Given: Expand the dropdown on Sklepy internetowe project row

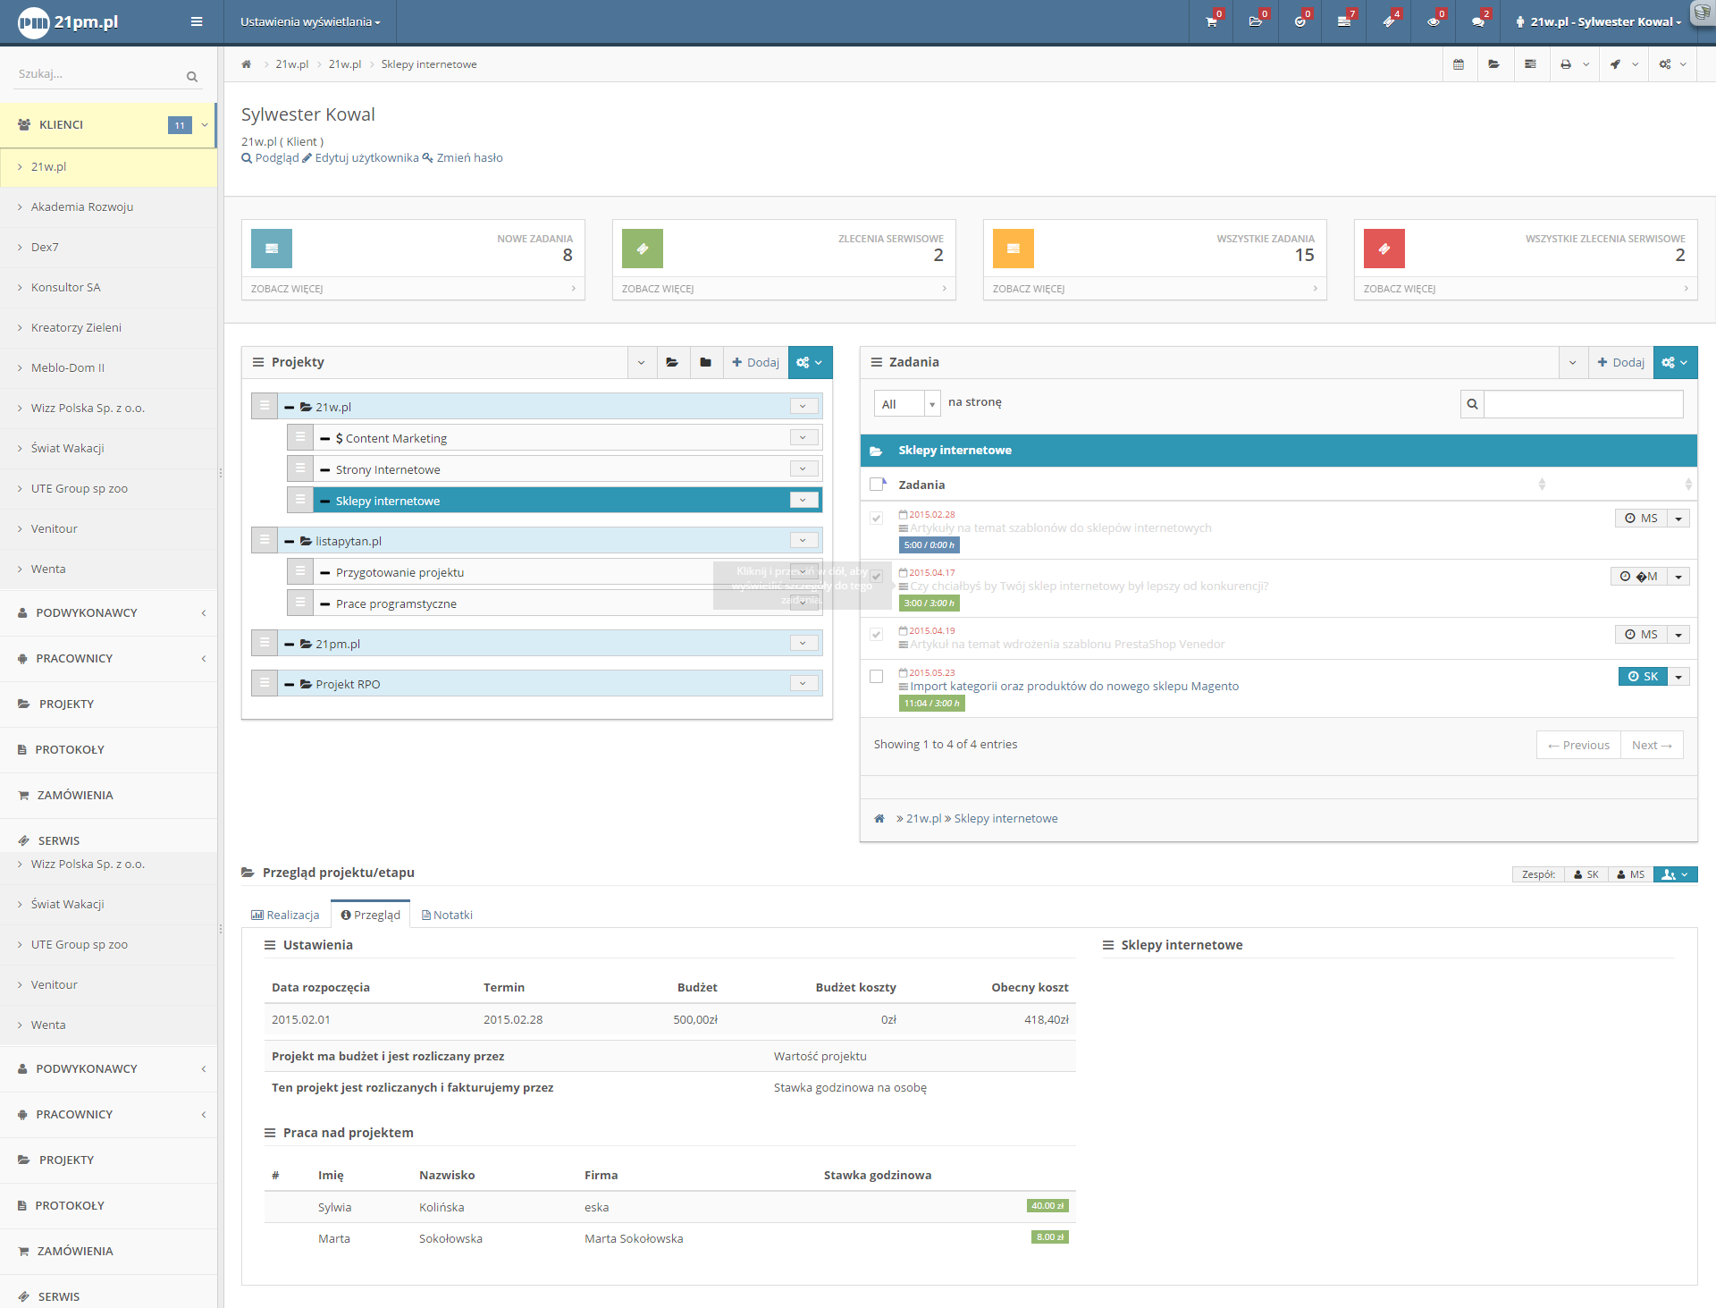Looking at the screenshot, I should [803, 500].
